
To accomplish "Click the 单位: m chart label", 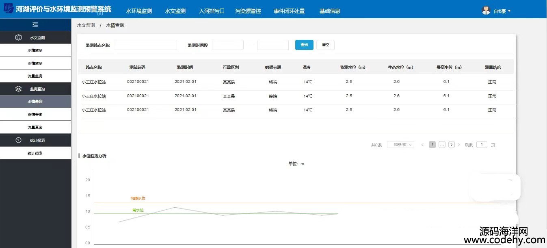I will click(x=296, y=164).
